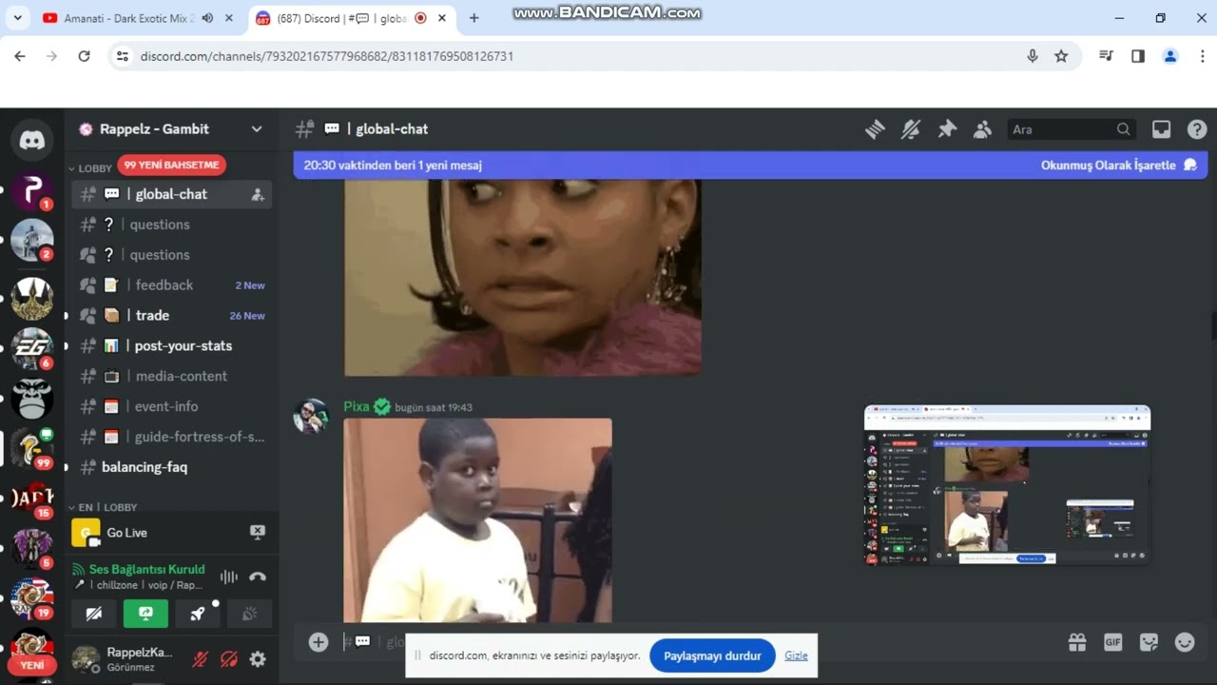Disconnect from voice with hang-up icon
This screenshot has height=685, width=1217.
[257, 577]
